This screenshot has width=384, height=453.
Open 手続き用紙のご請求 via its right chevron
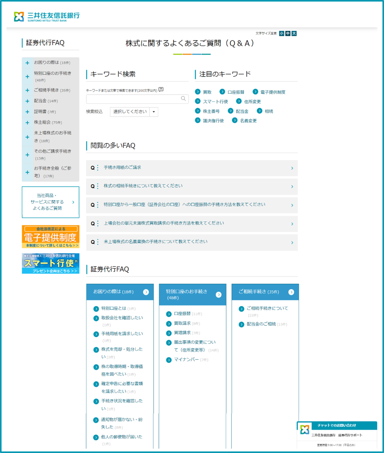pos(293,168)
